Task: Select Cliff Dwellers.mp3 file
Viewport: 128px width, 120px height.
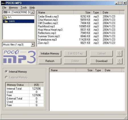Action: pos(48,23)
